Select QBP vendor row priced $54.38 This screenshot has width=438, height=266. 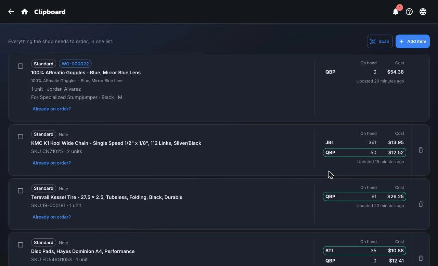click(x=364, y=72)
